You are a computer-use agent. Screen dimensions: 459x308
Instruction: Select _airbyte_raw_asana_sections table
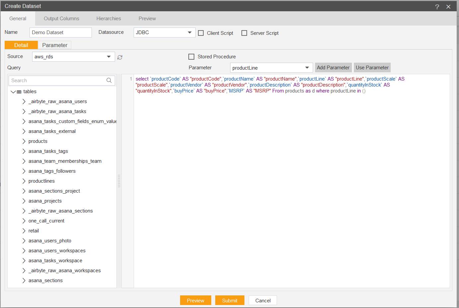click(61, 211)
